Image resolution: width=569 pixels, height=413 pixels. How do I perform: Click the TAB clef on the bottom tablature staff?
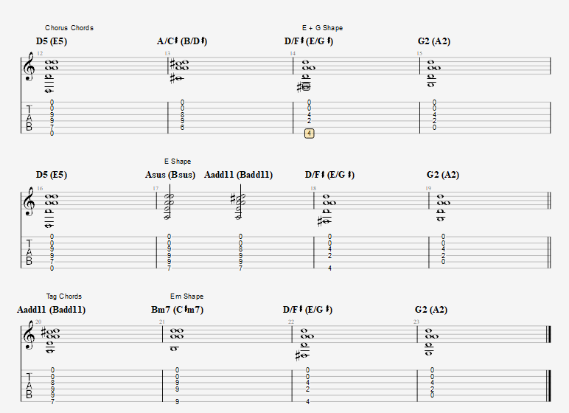coord(29,386)
